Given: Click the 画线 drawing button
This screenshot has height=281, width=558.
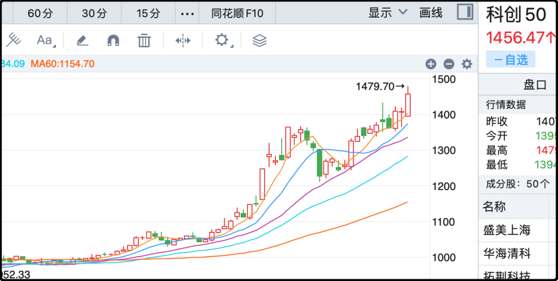Looking at the screenshot, I should click(431, 13).
